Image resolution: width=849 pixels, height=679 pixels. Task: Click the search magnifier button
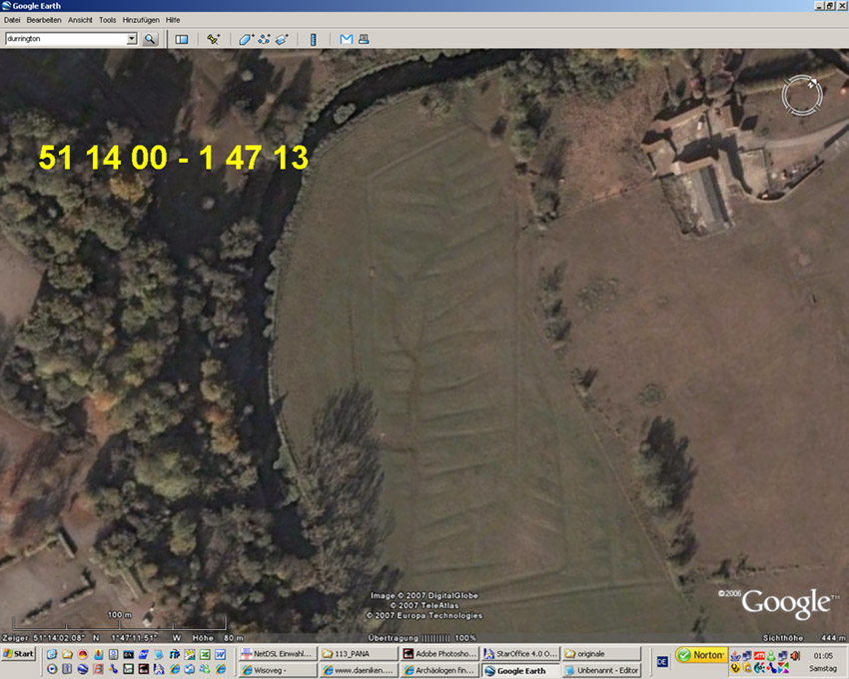[150, 39]
